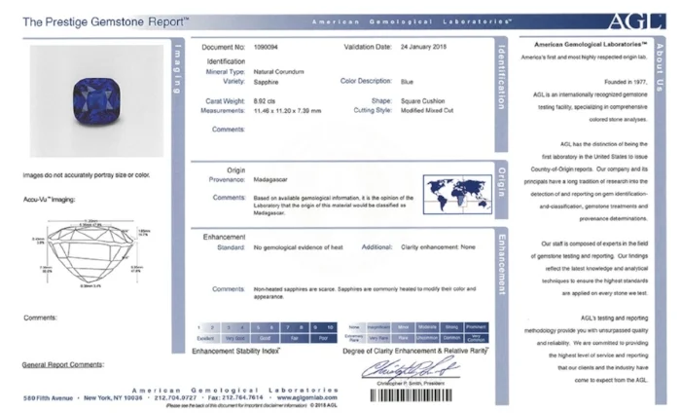681x413 pixels.
Task: Click the barcode below the signature
Action: pyautogui.click(x=411, y=395)
